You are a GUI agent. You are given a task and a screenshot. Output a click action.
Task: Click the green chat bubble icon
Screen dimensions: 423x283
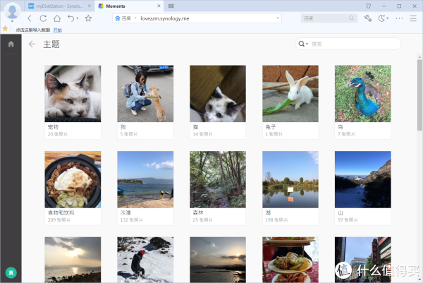point(11,272)
